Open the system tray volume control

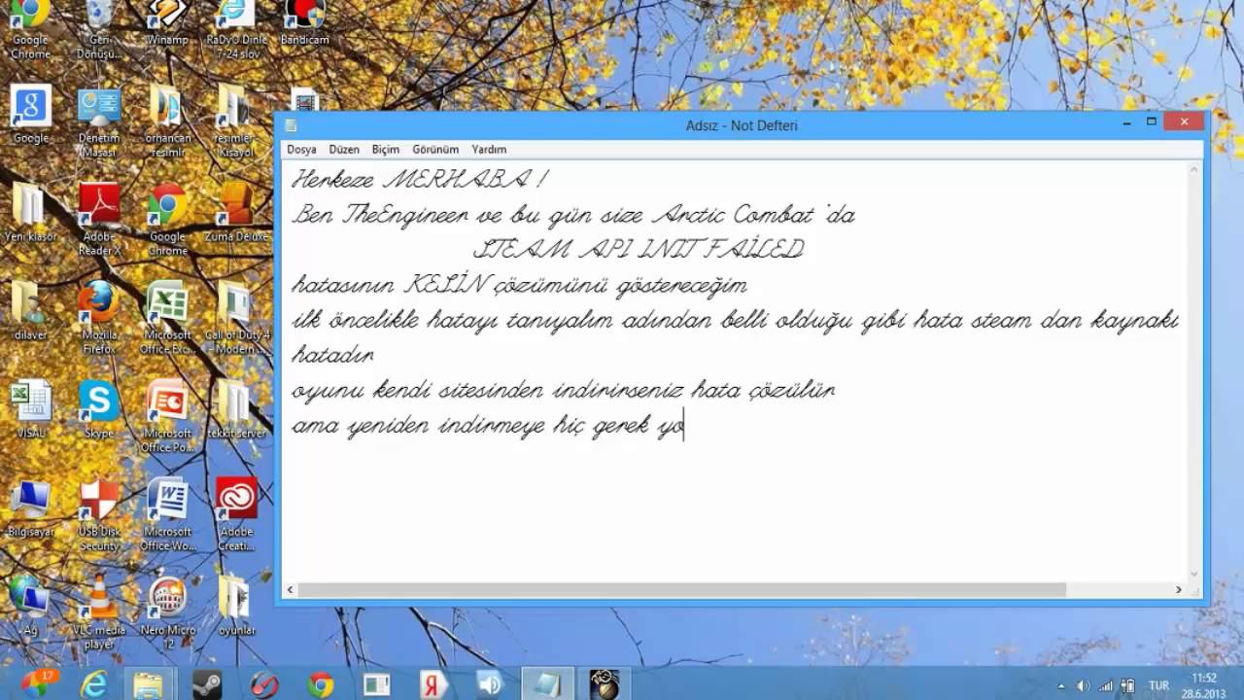(1084, 685)
